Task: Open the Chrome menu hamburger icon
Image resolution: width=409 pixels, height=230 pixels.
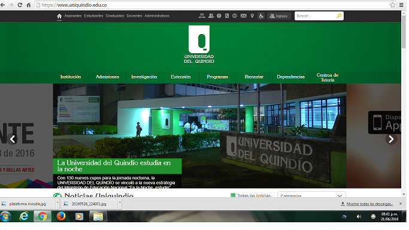Action: point(401,5)
